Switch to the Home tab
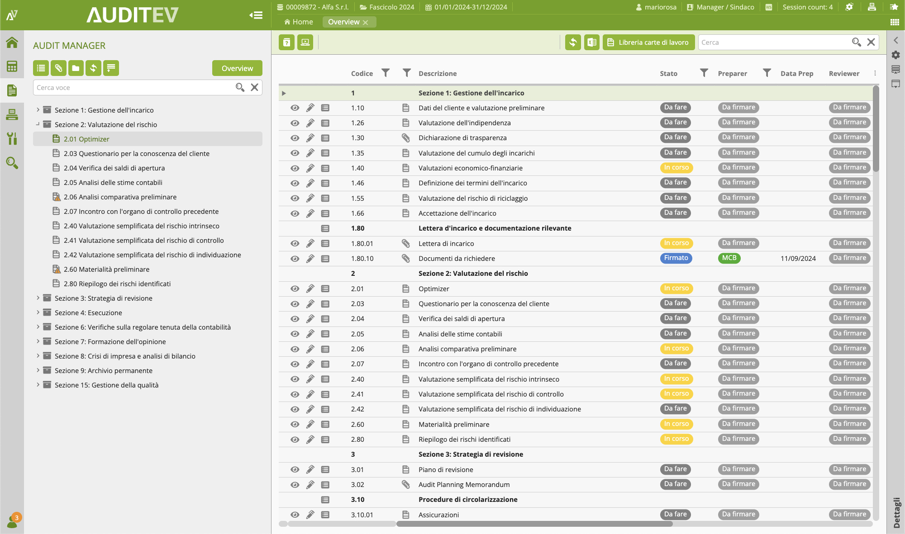905x534 pixels. (298, 22)
